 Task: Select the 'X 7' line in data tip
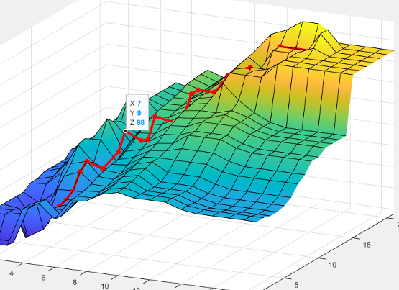point(135,104)
